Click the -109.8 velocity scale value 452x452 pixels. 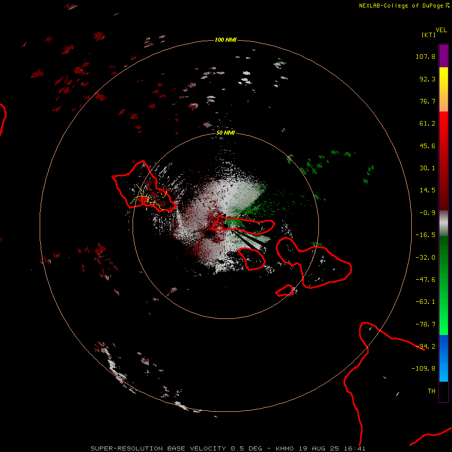423,369
